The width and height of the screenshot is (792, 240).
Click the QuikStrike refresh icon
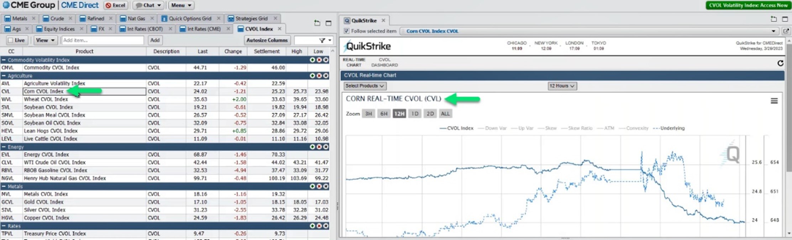click(x=780, y=63)
